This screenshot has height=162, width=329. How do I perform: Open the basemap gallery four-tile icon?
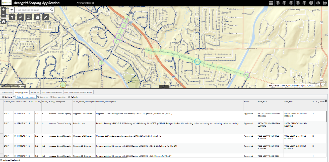37,17
